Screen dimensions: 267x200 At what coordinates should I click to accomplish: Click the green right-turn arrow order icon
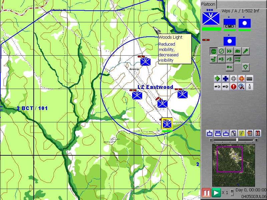[214, 59]
